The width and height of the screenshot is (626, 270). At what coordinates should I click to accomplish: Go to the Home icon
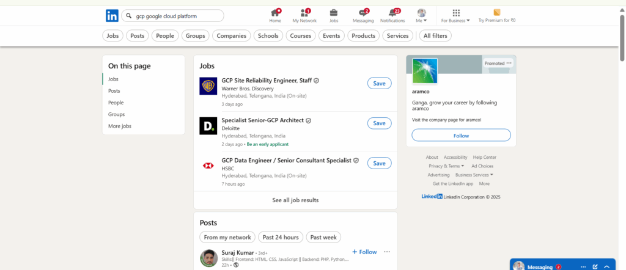(x=276, y=12)
